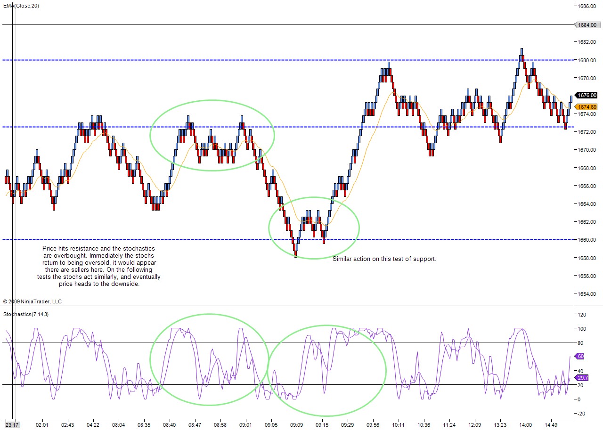Click the 12:09 time axis label
The image size is (603, 431).
[475, 425]
